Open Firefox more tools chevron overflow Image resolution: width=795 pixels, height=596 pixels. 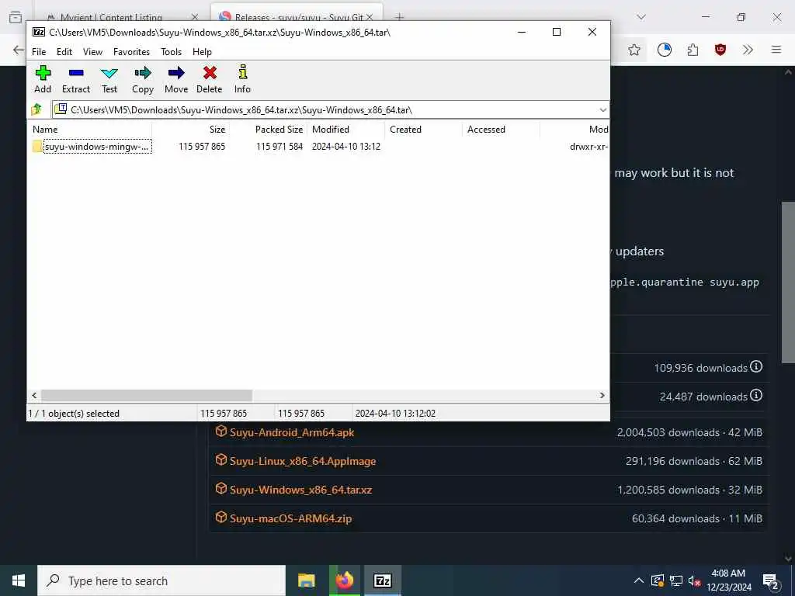pyautogui.click(x=748, y=50)
